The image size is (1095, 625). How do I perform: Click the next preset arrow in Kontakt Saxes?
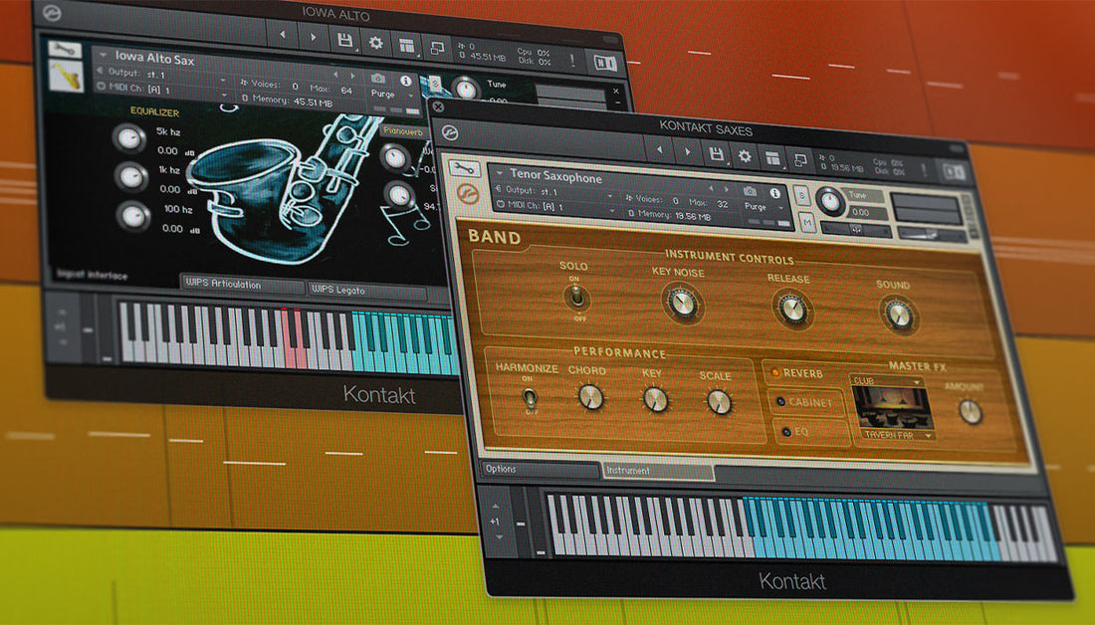click(x=687, y=151)
